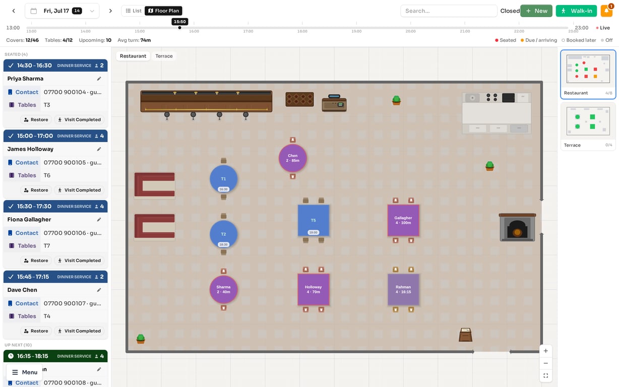619x387 pixels.
Task: Go to previous day arrow
Action: click(x=14, y=11)
